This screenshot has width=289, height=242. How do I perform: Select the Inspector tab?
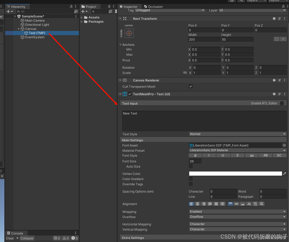pyautogui.click(x=128, y=7)
